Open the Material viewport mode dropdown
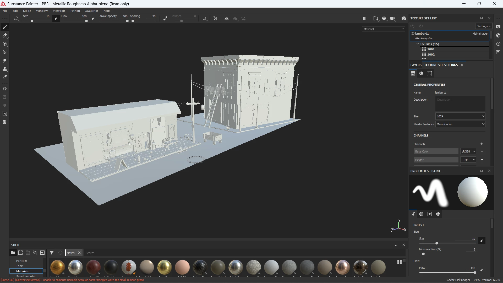The width and height of the screenshot is (503, 283). click(384, 29)
